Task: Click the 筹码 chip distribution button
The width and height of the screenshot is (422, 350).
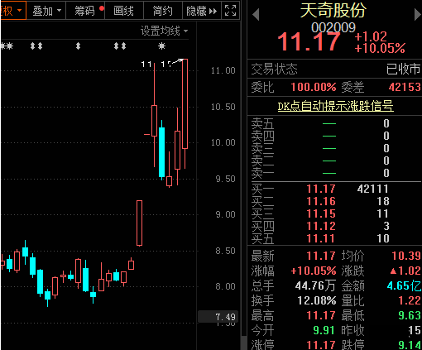Action: [85, 11]
